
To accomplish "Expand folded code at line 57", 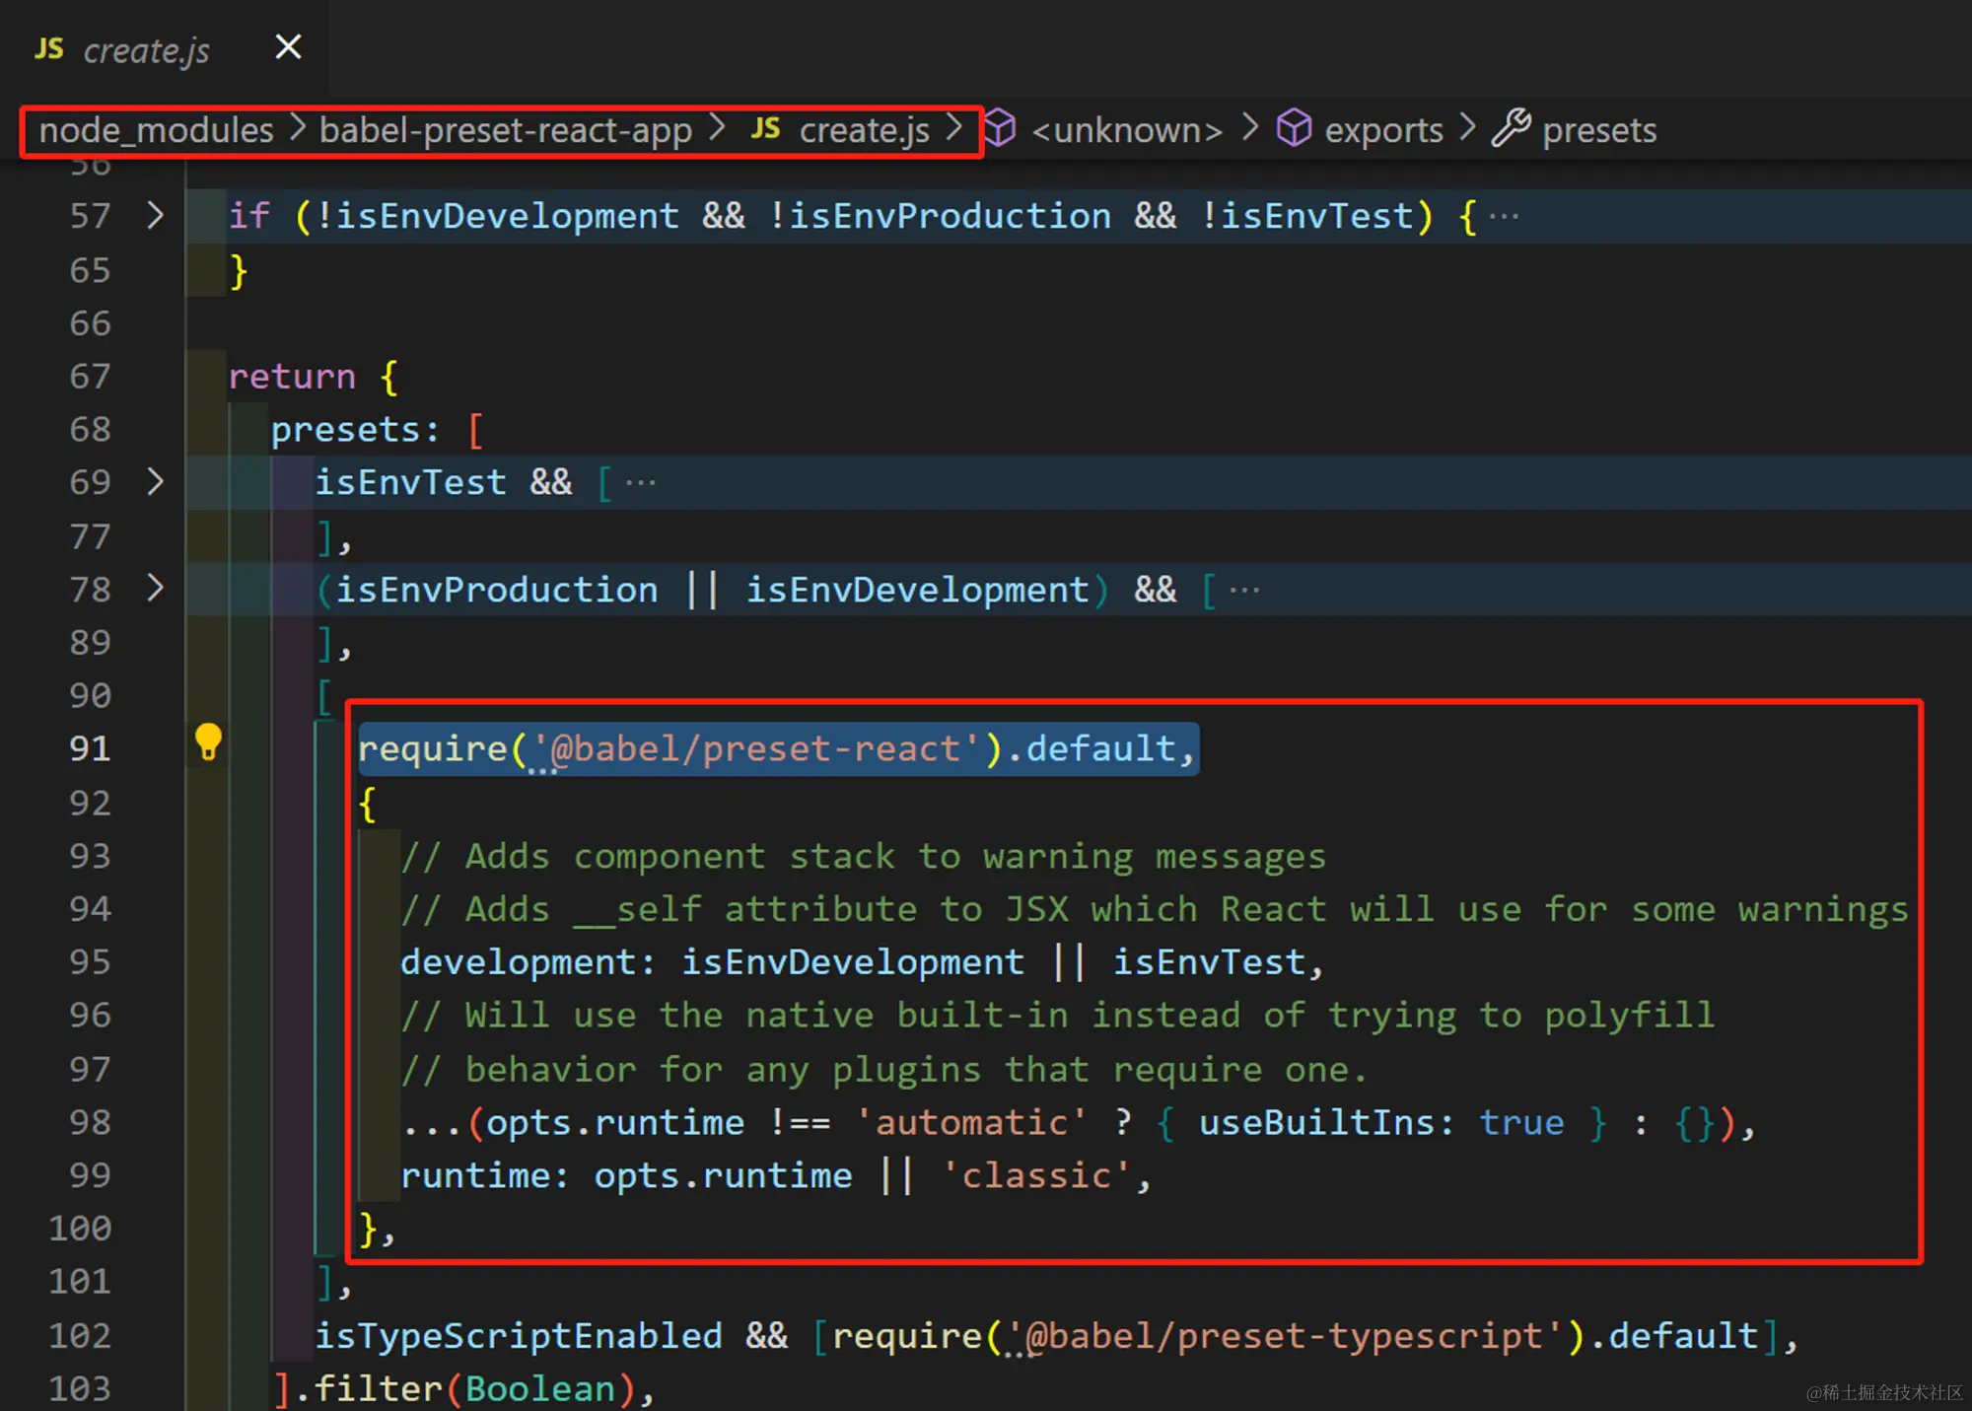I will point(155,215).
